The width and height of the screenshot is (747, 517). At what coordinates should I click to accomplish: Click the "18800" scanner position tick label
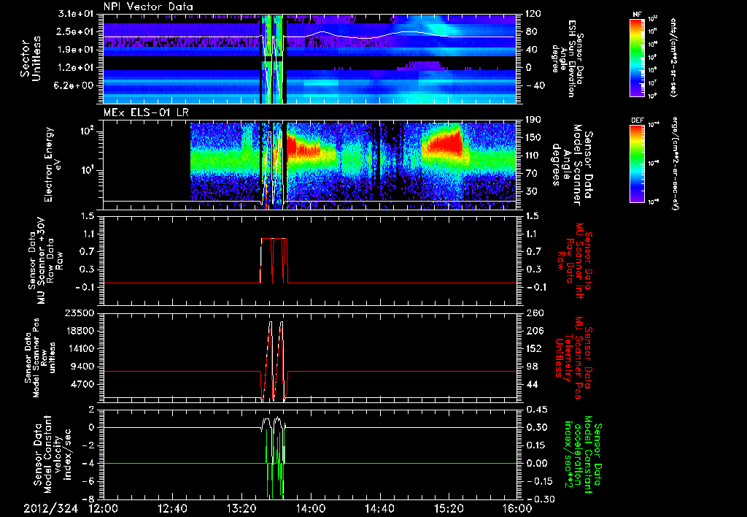pos(81,331)
